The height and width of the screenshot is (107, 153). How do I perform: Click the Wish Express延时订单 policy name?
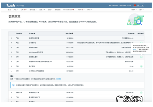coord(36,52)
